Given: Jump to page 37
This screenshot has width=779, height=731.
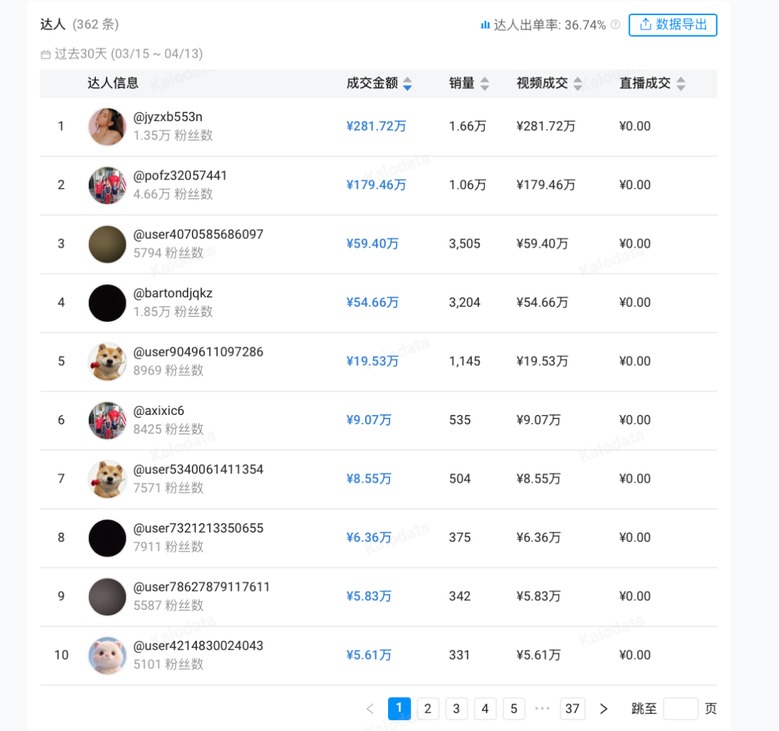Looking at the screenshot, I should coord(573,709).
